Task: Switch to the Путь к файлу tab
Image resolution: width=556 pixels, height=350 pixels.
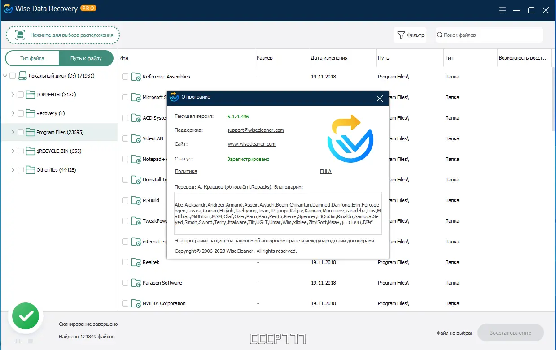Action: tap(86, 58)
